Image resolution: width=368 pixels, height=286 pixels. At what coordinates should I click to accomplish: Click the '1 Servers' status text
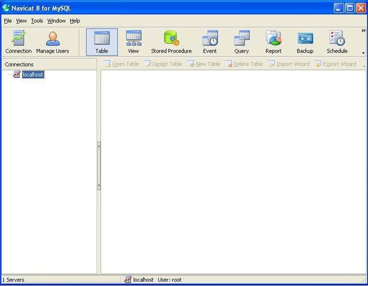[x=13, y=280]
